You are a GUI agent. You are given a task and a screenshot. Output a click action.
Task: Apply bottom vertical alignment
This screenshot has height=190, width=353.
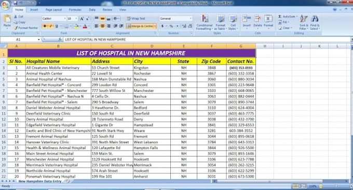point(108,19)
